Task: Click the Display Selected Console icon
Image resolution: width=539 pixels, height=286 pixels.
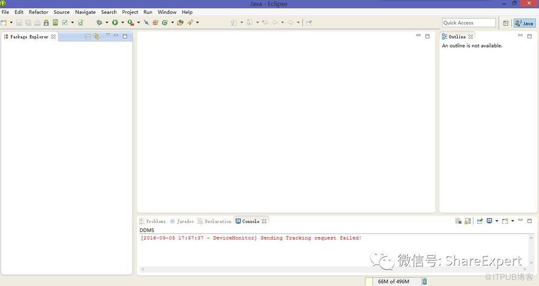Action: point(489,221)
